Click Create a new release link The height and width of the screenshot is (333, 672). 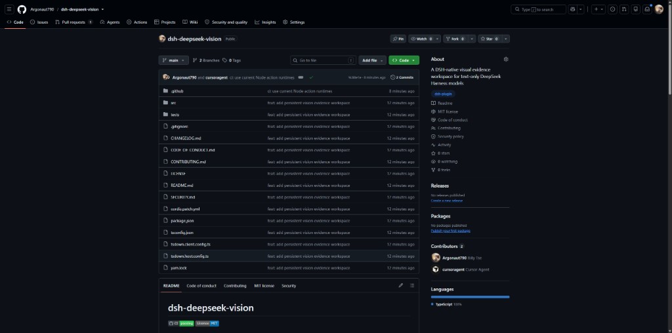click(446, 201)
